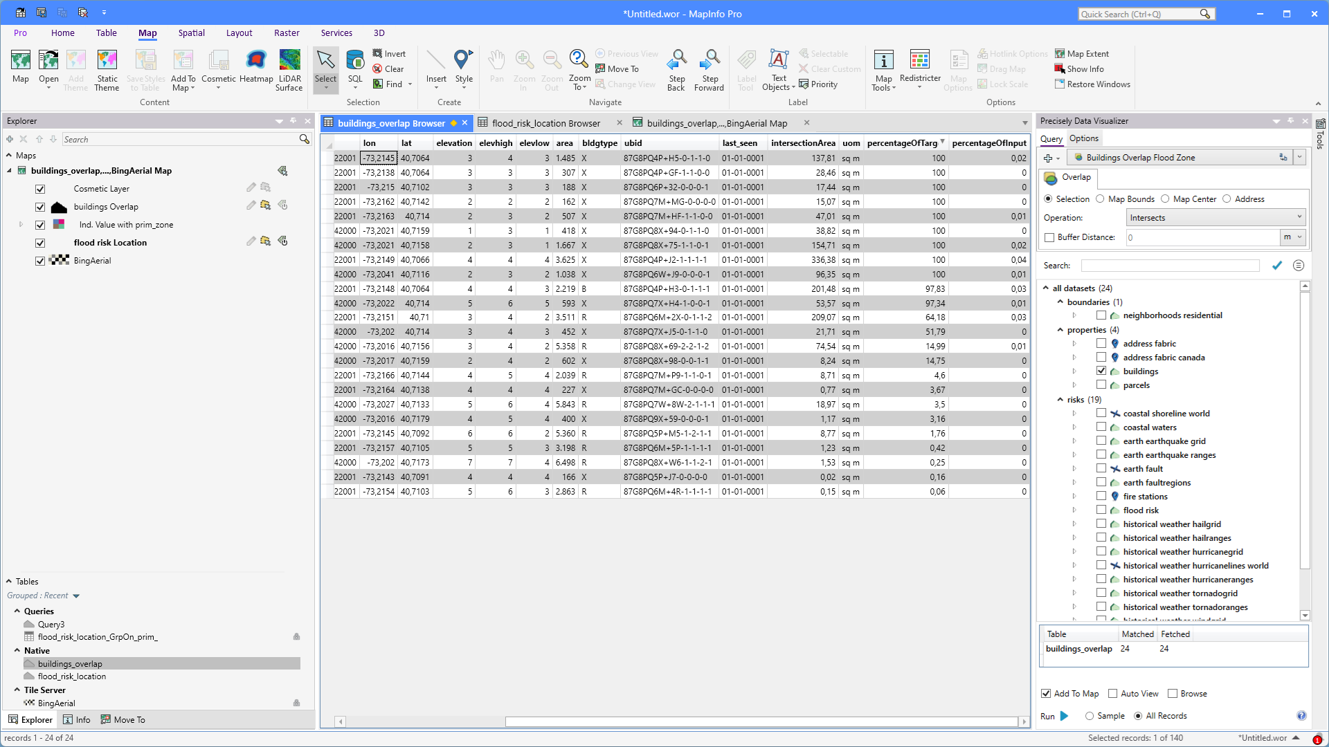Collapse the risks tree group

coord(1060,399)
